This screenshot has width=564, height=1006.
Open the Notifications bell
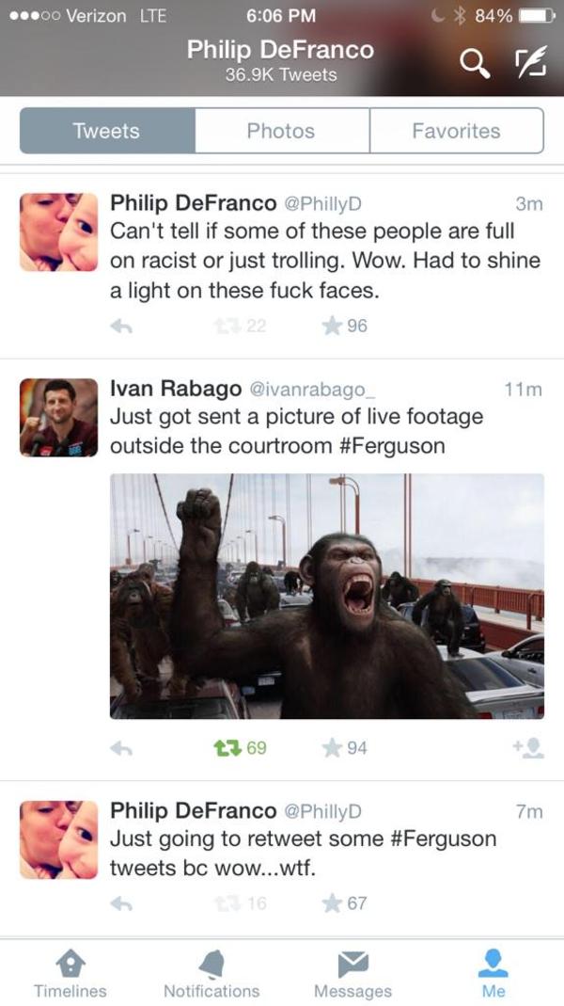click(x=211, y=969)
